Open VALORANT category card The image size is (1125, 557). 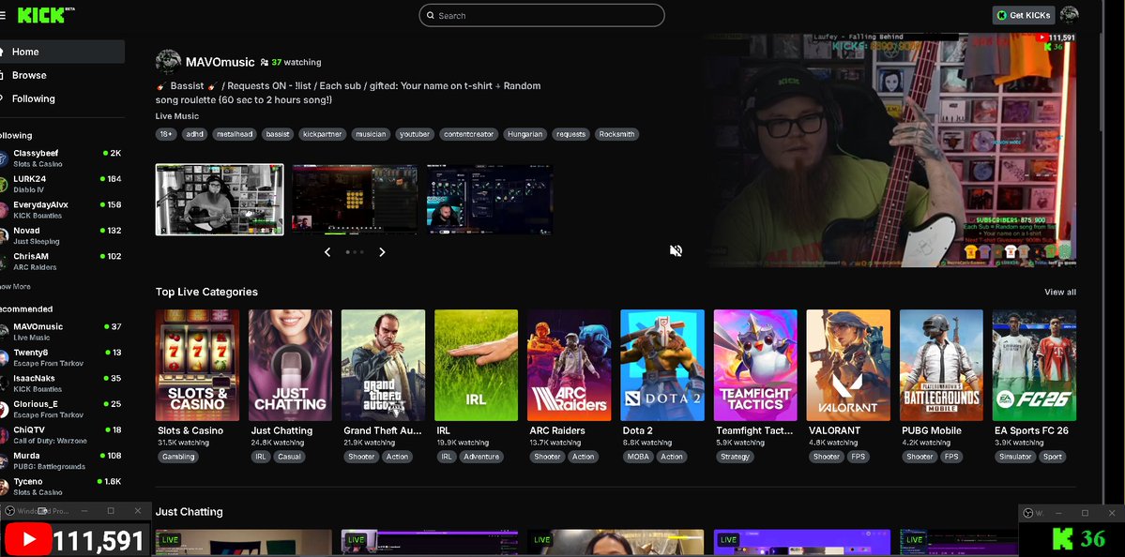point(848,365)
